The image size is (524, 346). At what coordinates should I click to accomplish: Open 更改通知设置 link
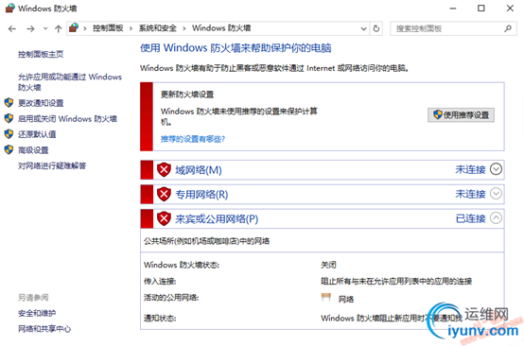[41, 103]
